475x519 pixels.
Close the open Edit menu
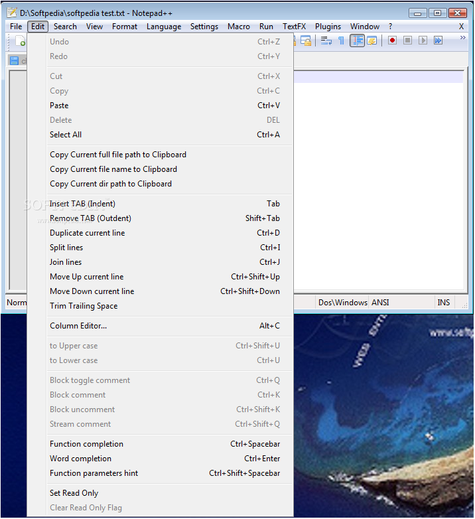pos(38,27)
